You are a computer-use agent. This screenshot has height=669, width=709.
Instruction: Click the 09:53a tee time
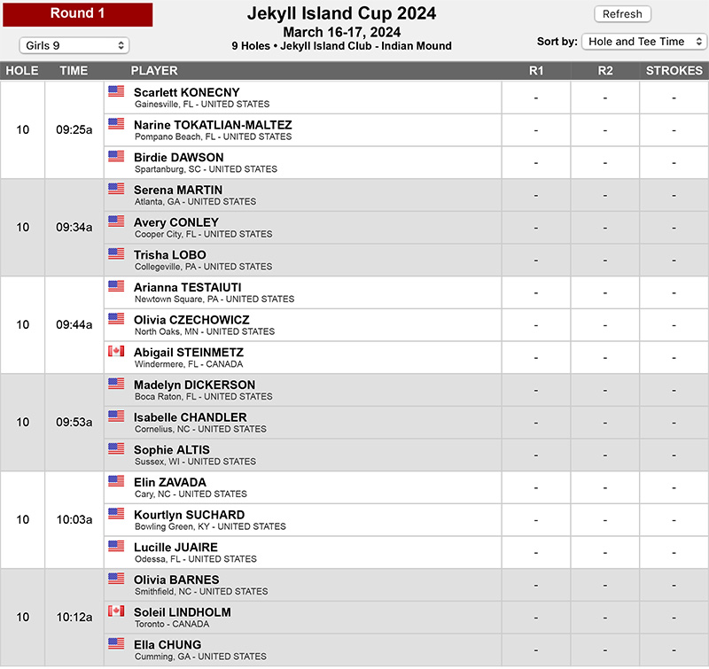point(74,422)
